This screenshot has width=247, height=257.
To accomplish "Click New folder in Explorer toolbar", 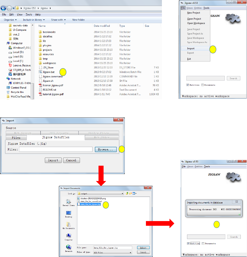I will tap(78, 20).
